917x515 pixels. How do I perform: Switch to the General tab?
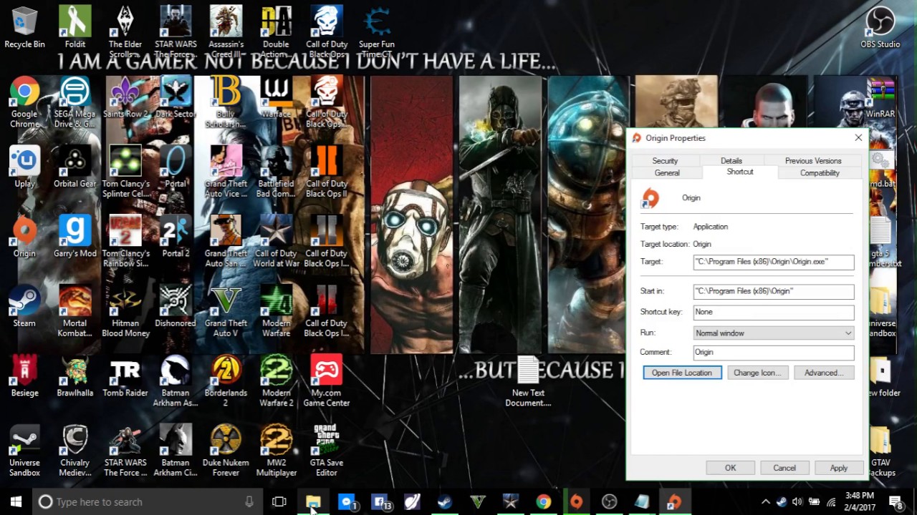coord(667,173)
